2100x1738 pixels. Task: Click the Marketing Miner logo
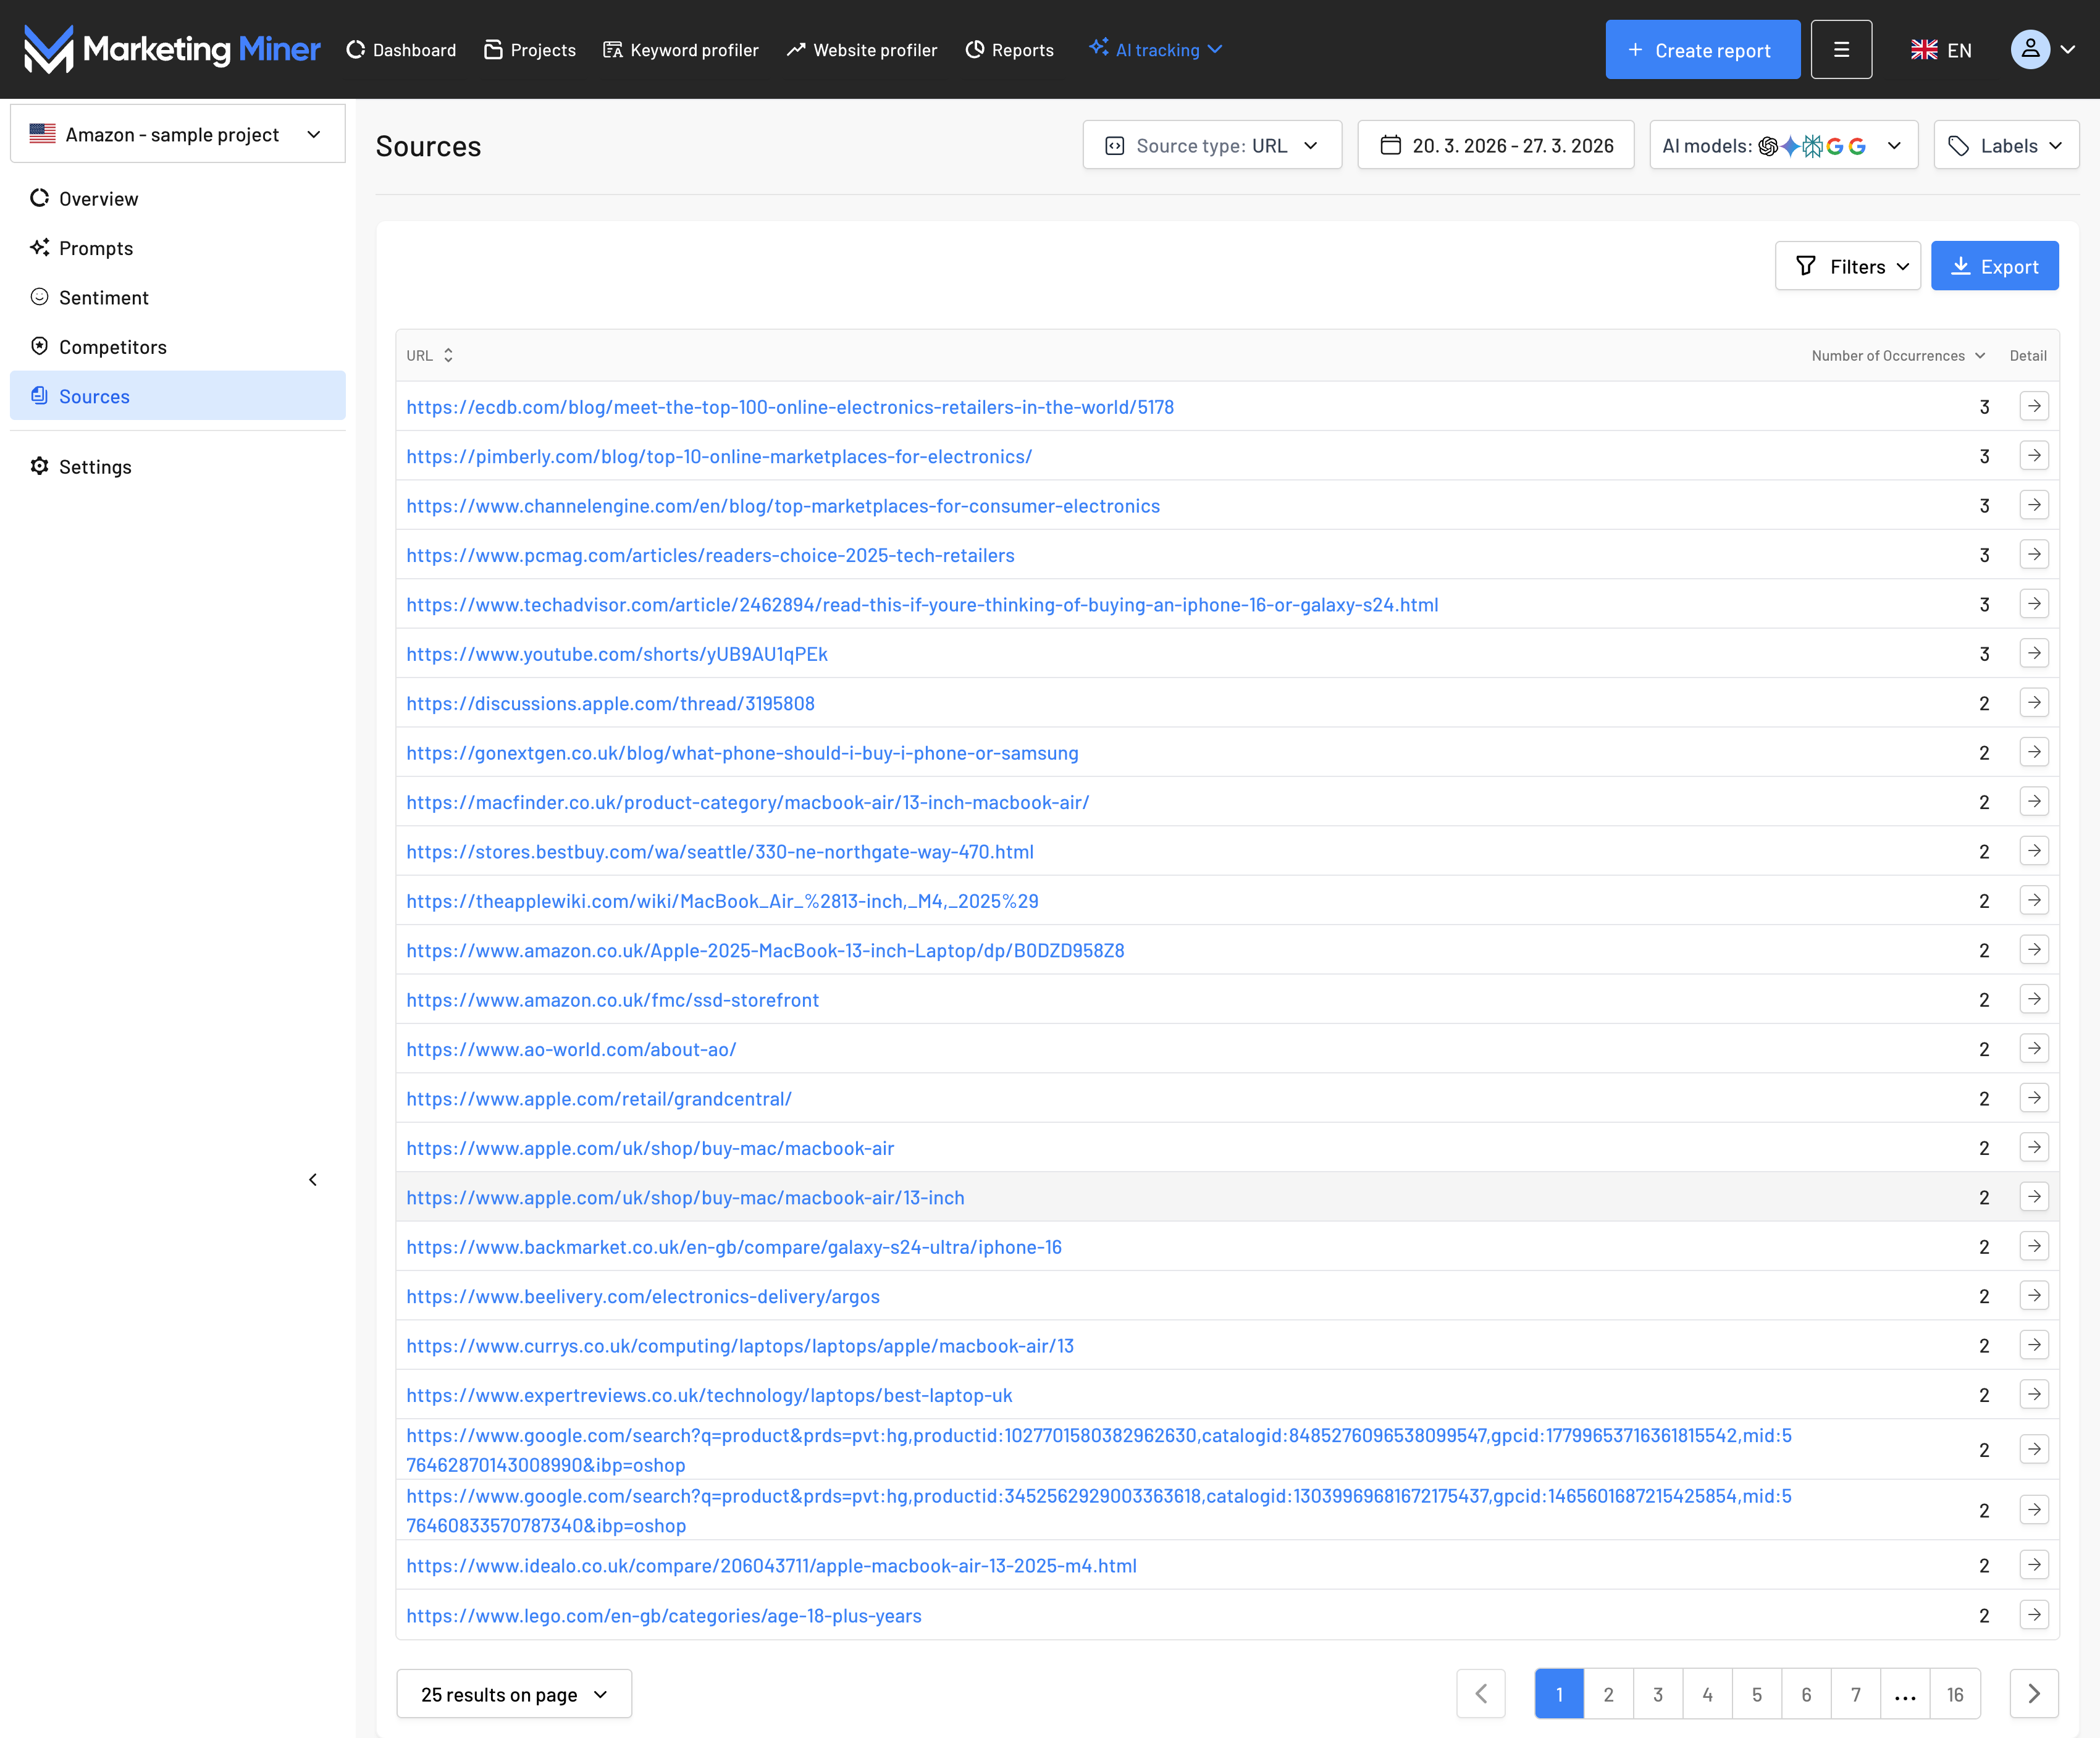(172, 50)
